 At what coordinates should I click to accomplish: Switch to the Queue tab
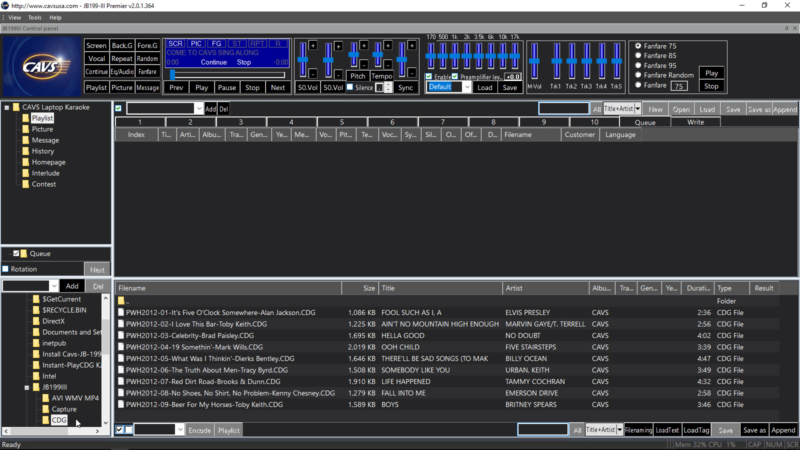click(x=645, y=122)
